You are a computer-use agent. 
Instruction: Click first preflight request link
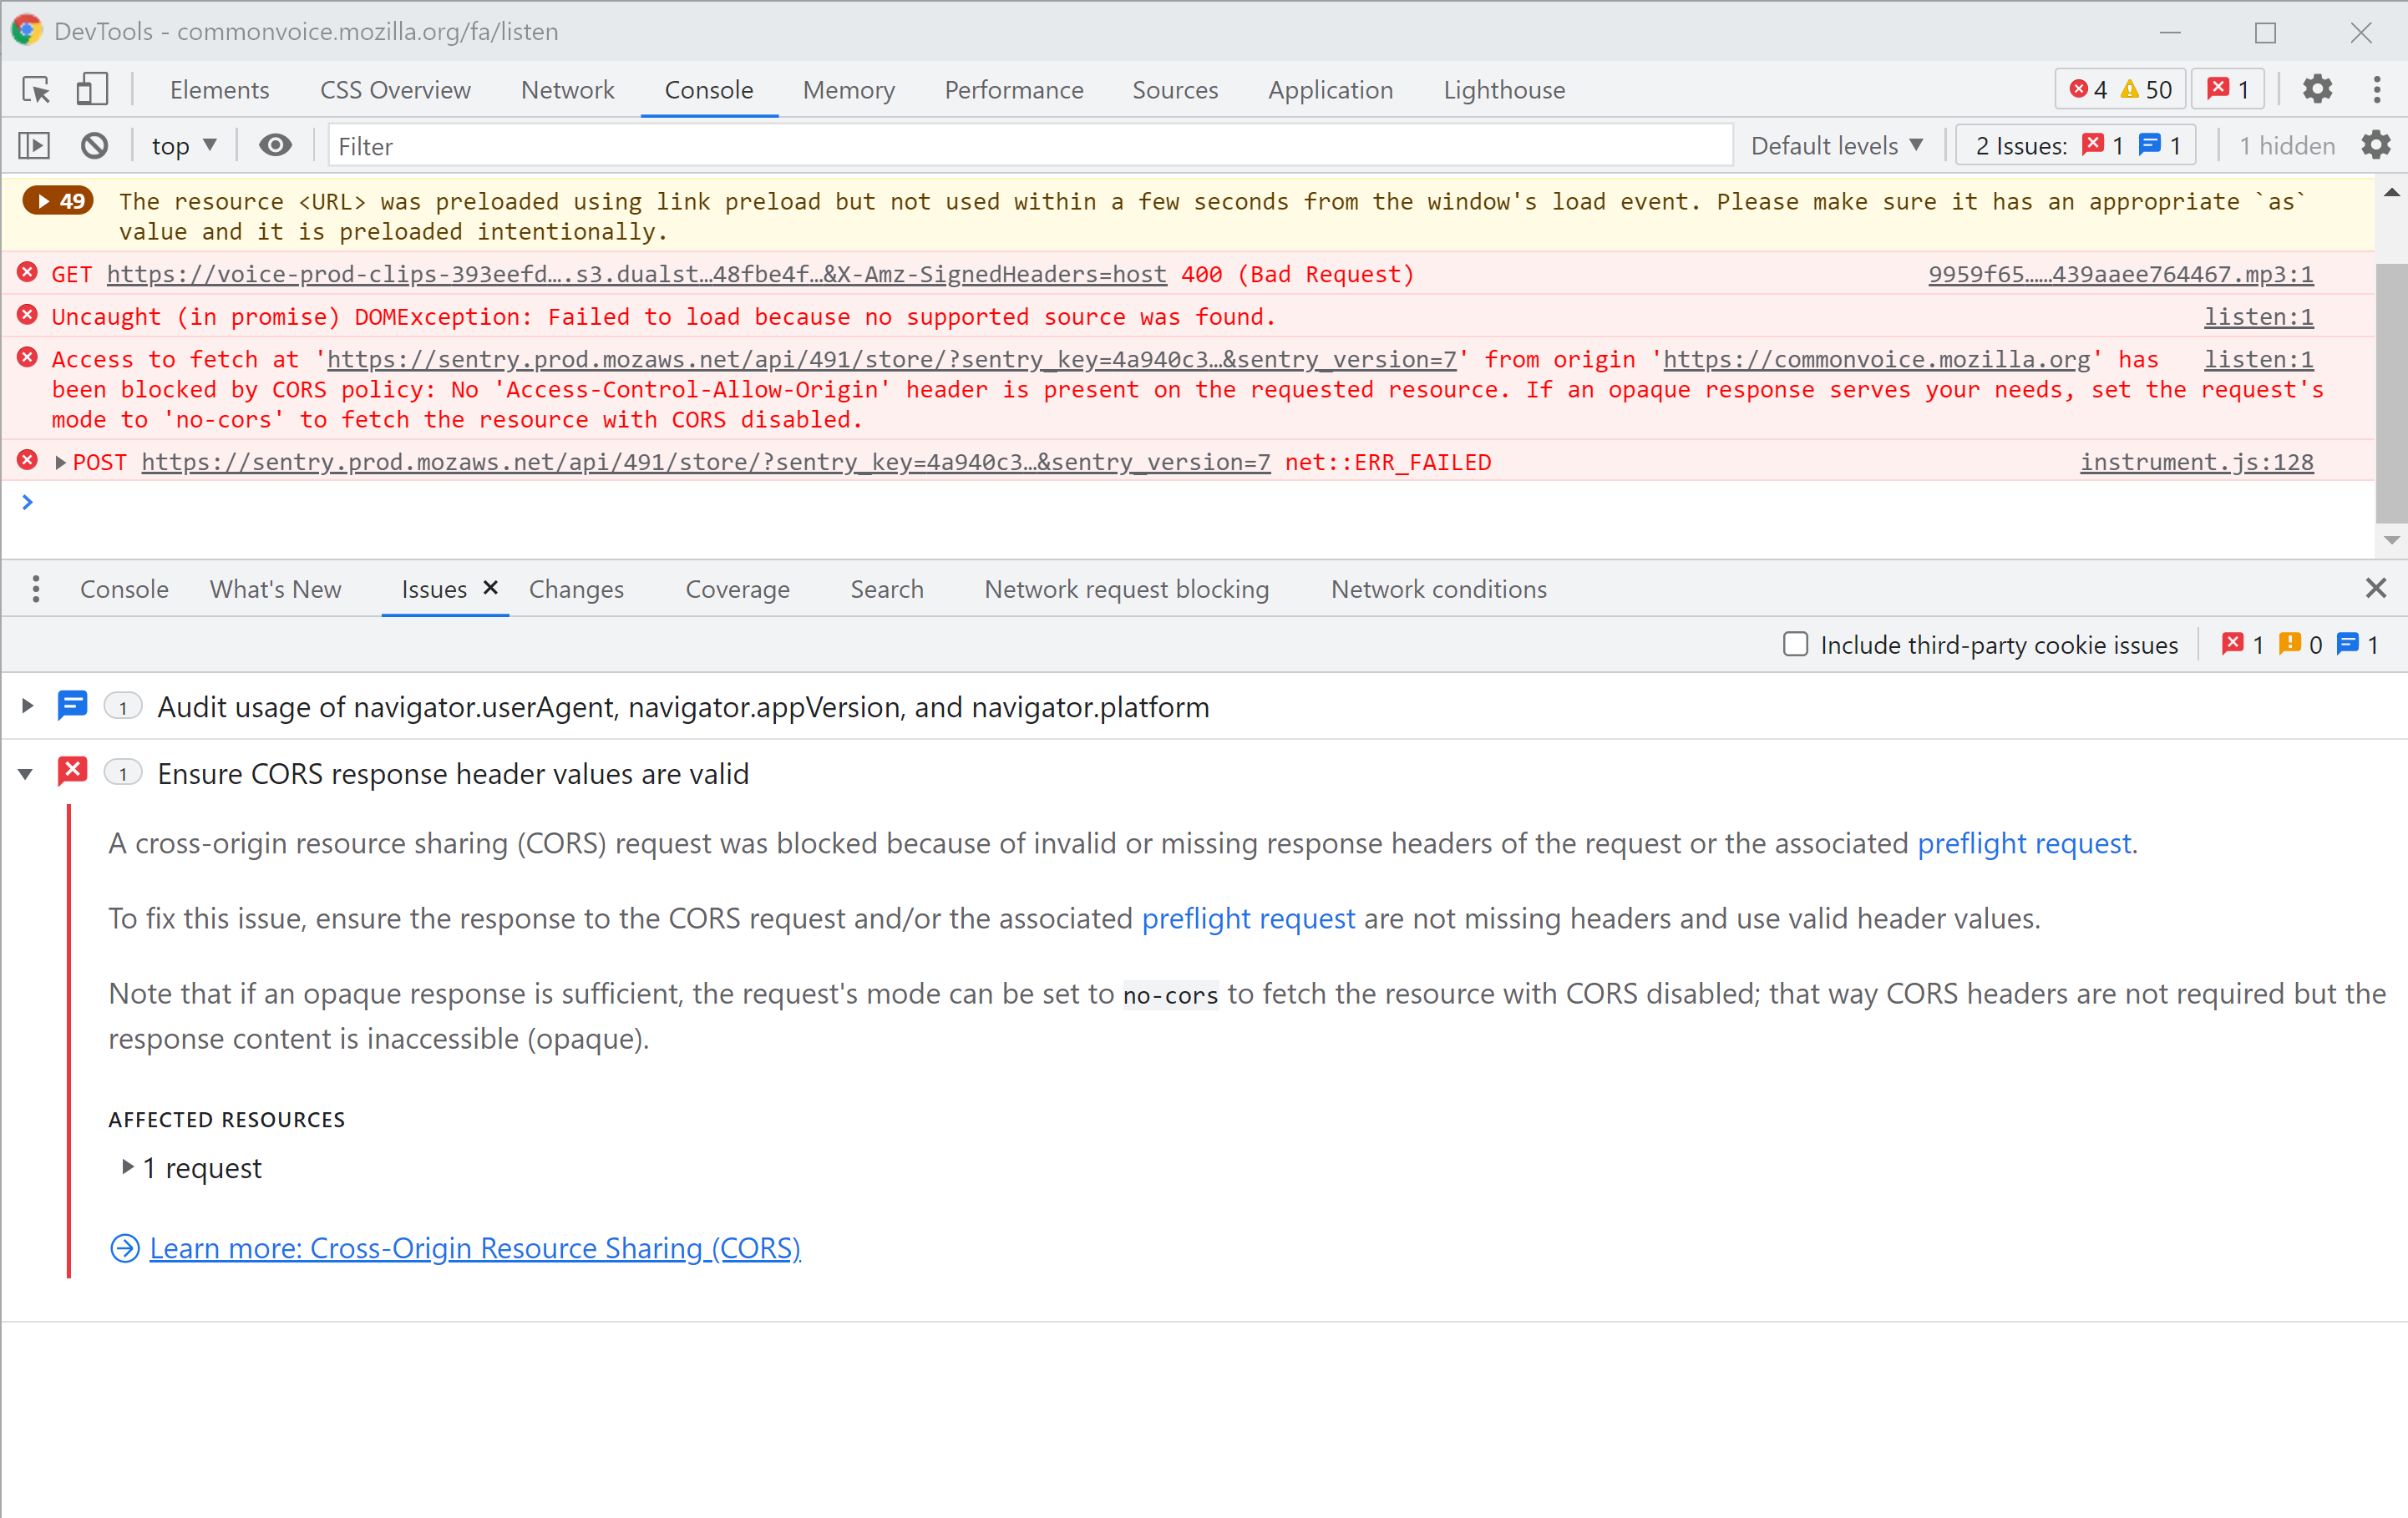coord(2024,843)
